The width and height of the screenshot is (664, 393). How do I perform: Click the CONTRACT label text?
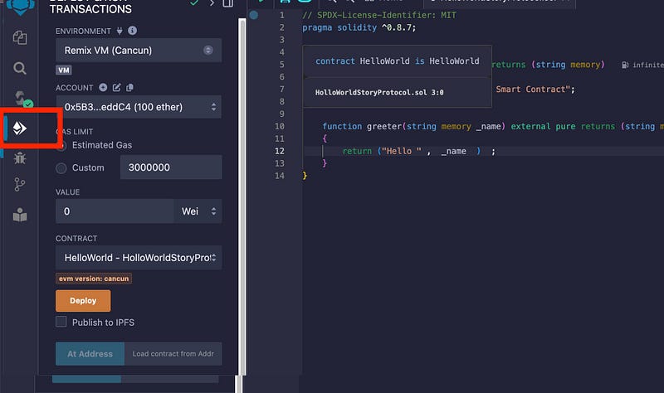pos(76,239)
